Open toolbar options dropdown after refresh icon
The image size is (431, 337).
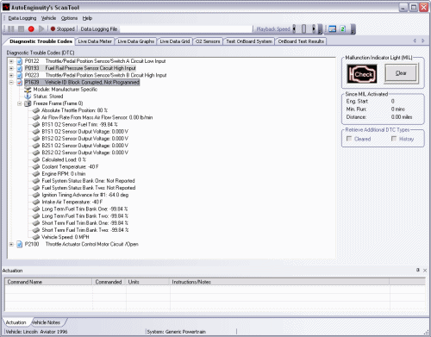[x=353, y=29]
